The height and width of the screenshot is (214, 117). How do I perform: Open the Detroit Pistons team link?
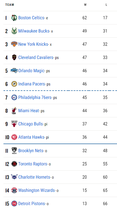click(32, 204)
